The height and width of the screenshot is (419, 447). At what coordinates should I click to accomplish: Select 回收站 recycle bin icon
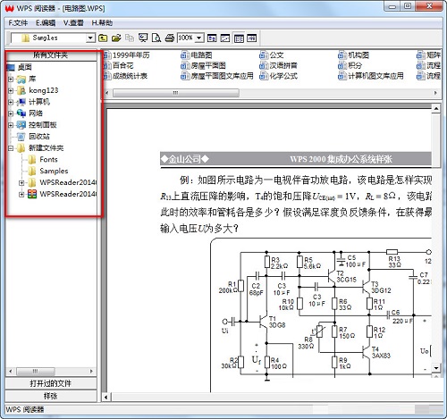tap(21, 137)
